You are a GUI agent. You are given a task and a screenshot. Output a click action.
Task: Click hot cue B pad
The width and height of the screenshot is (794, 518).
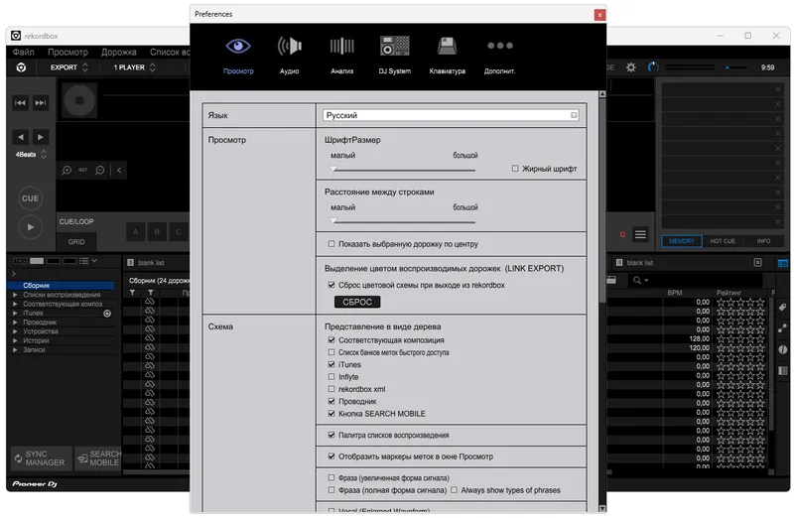click(157, 232)
